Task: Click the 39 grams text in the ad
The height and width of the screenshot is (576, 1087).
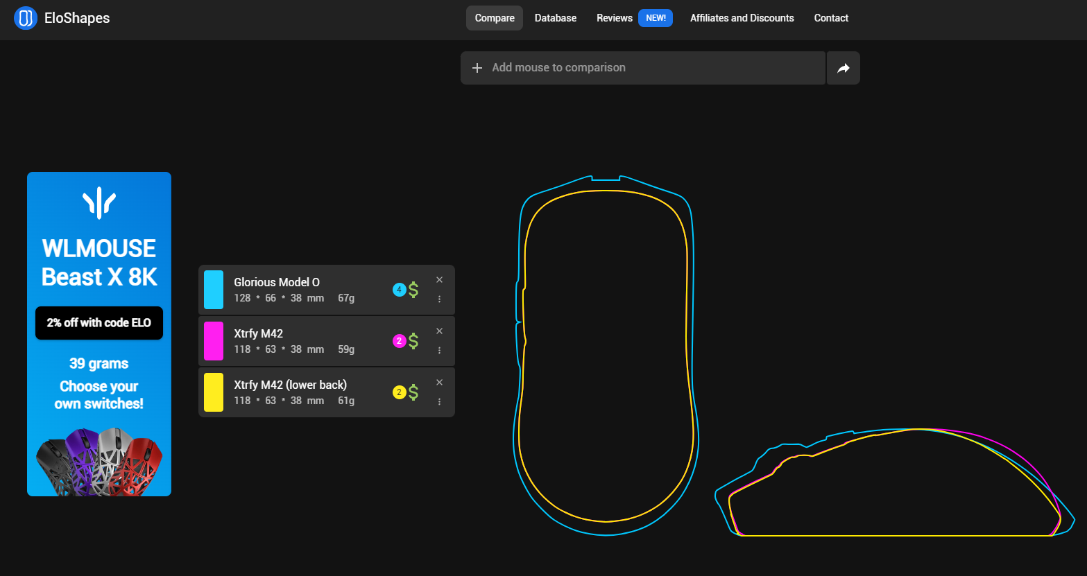Action: point(99,364)
